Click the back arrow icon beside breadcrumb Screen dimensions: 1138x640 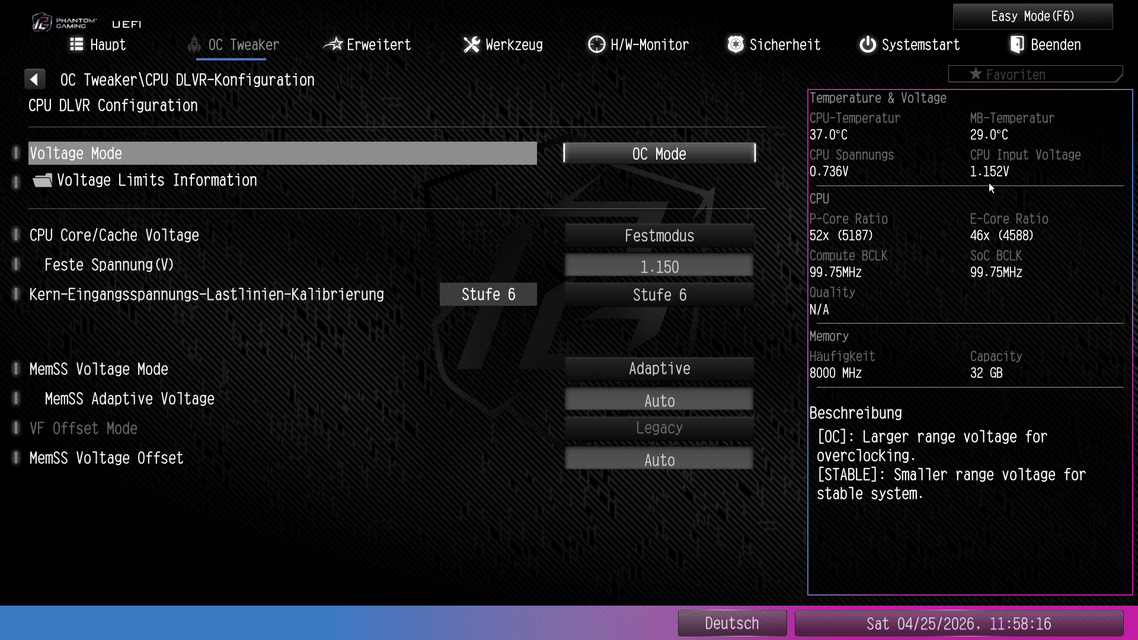(34, 79)
